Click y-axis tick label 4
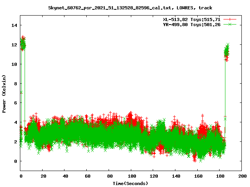 (x=16, y=122)
